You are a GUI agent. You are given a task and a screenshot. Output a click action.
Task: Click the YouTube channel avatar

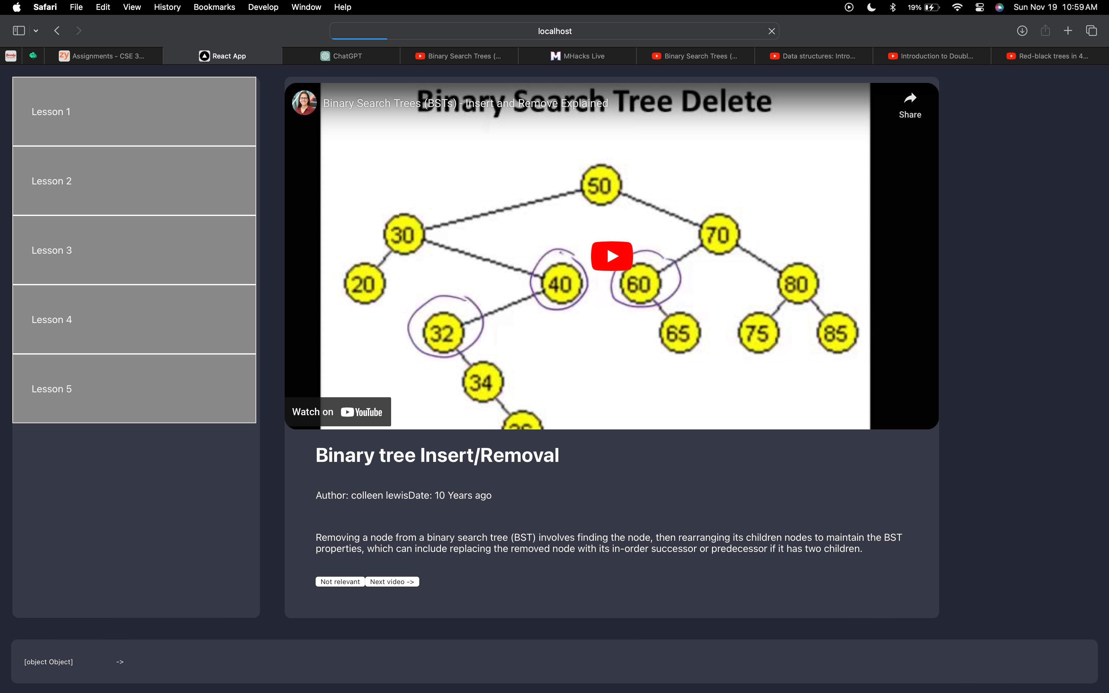[x=304, y=103]
